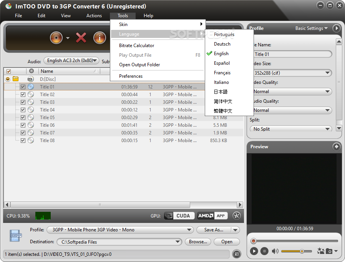Click the CUDA GPU acceleration button
The height and width of the screenshot is (262, 345).
click(x=179, y=216)
